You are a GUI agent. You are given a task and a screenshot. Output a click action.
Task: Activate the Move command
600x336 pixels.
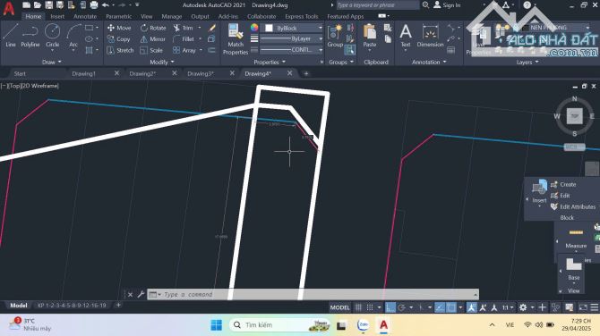click(x=119, y=28)
